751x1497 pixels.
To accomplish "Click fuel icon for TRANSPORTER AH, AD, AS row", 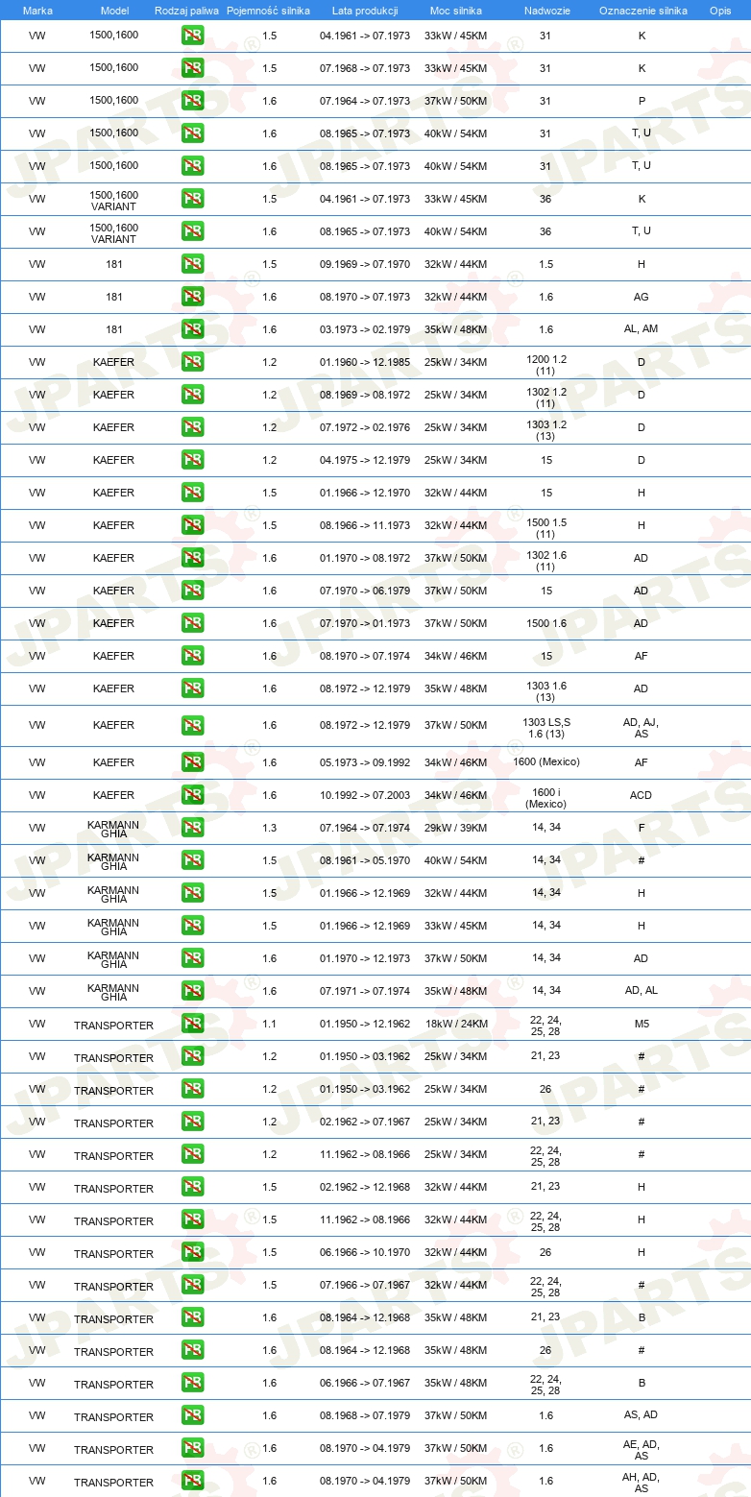I will (192, 1481).
